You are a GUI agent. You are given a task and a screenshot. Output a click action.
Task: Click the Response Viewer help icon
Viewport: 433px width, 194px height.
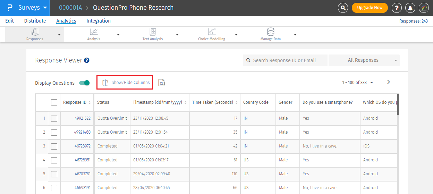coord(87,60)
